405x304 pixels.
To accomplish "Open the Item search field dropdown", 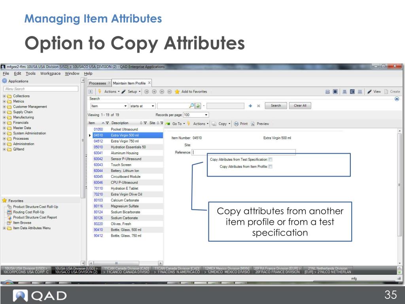I will 125,106.
